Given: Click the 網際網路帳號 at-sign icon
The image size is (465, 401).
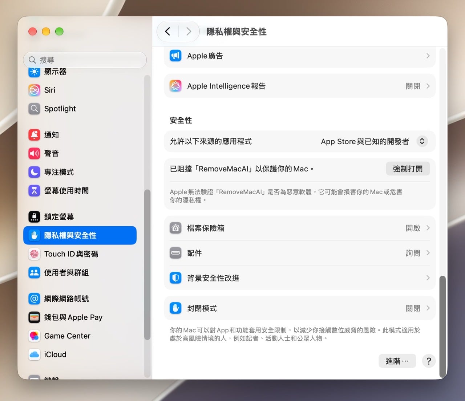Looking at the screenshot, I should click(x=34, y=299).
